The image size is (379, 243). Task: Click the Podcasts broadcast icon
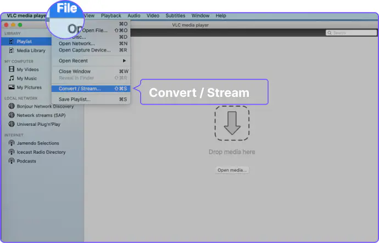pos(12,161)
